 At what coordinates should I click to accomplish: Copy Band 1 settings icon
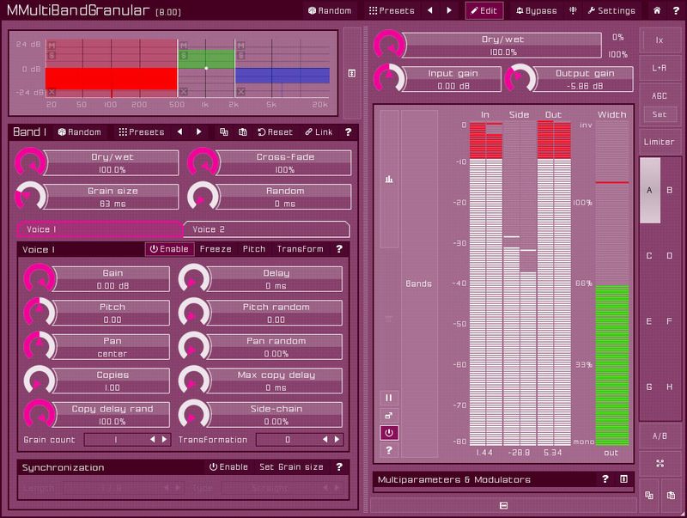(224, 132)
